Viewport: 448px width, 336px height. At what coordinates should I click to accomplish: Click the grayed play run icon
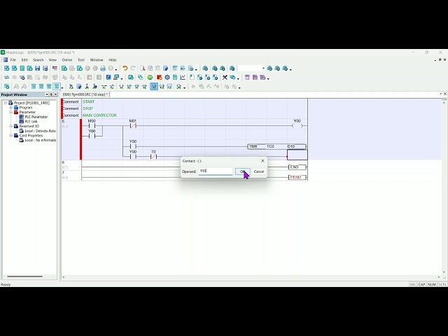(193, 87)
